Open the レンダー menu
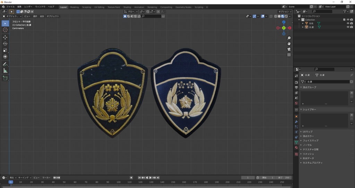The height and width of the screenshot is (188, 355). click(28, 7)
